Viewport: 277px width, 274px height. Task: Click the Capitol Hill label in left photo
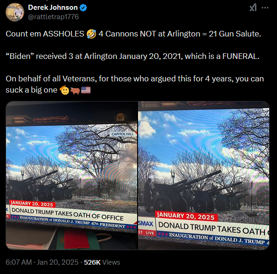point(123,134)
